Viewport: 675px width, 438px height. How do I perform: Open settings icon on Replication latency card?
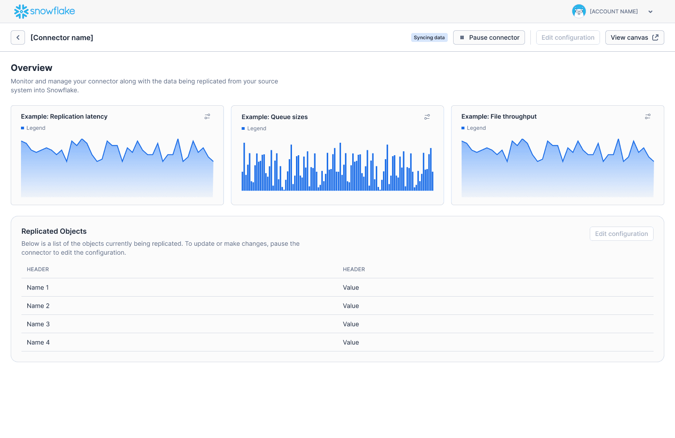[x=207, y=116]
